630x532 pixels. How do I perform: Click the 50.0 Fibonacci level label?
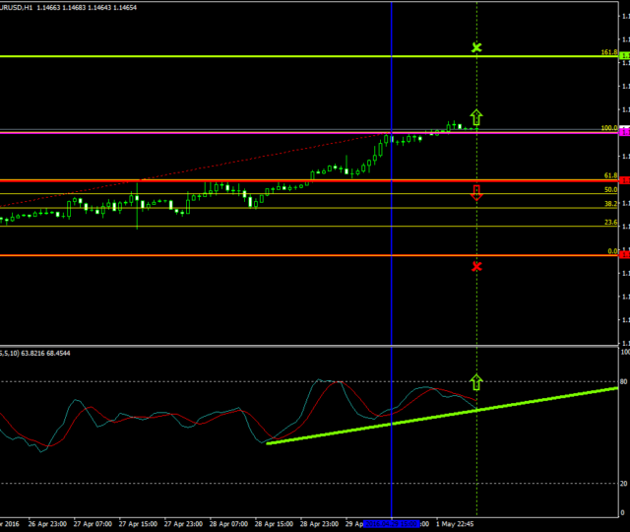point(609,189)
